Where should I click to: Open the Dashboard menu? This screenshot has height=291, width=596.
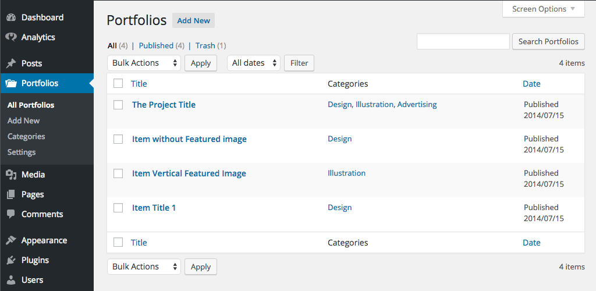coord(42,17)
